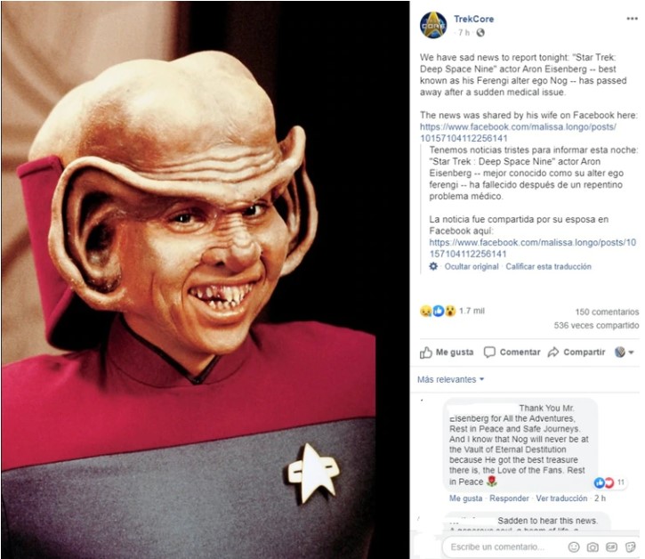
Task: Expand the Más relevantes comment sort dropdown
Action: click(x=450, y=379)
